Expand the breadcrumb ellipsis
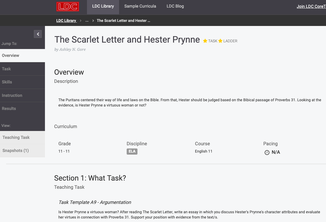The height and width of the screenshot is (222, 326). pyautogui.click(x=87, y=21)
